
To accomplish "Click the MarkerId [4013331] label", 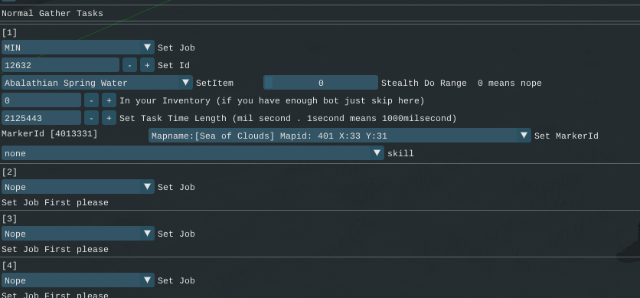I will [x=50, y=133].
